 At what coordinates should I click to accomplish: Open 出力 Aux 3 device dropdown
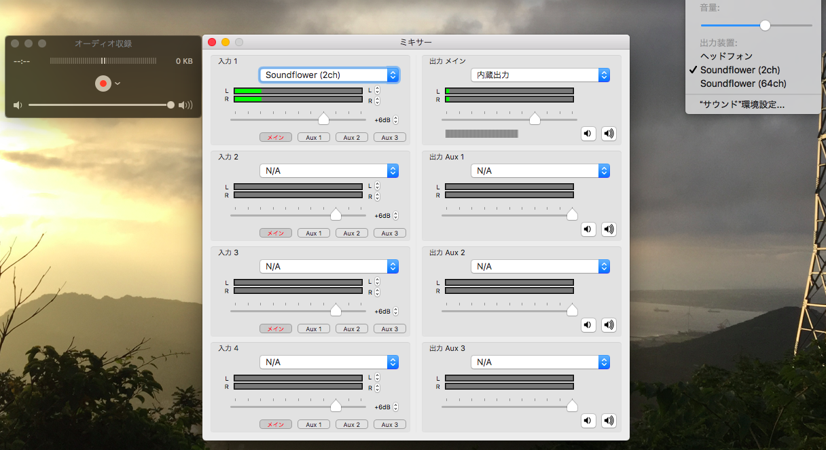(540, 362)
